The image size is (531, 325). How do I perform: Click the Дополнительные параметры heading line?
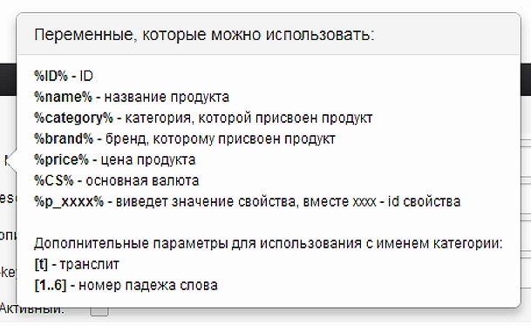[269, 243]
